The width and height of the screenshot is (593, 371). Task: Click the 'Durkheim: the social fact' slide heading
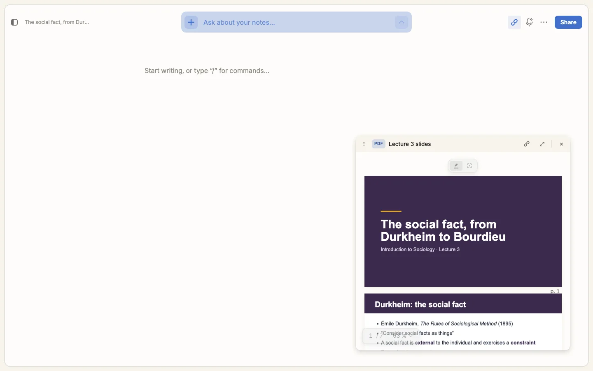coord(420,305)
